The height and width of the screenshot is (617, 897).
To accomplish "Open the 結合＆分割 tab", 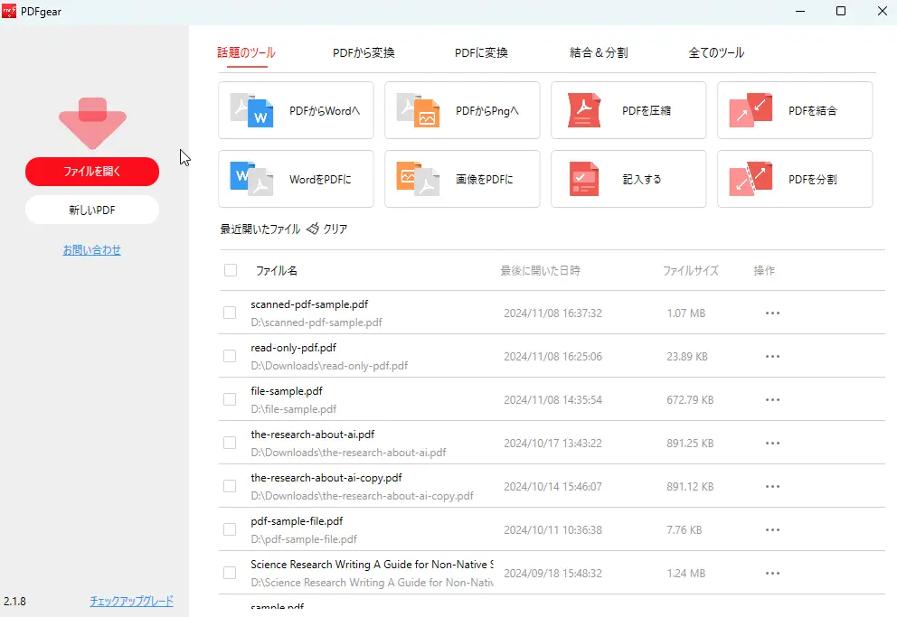I will (598, 52).
